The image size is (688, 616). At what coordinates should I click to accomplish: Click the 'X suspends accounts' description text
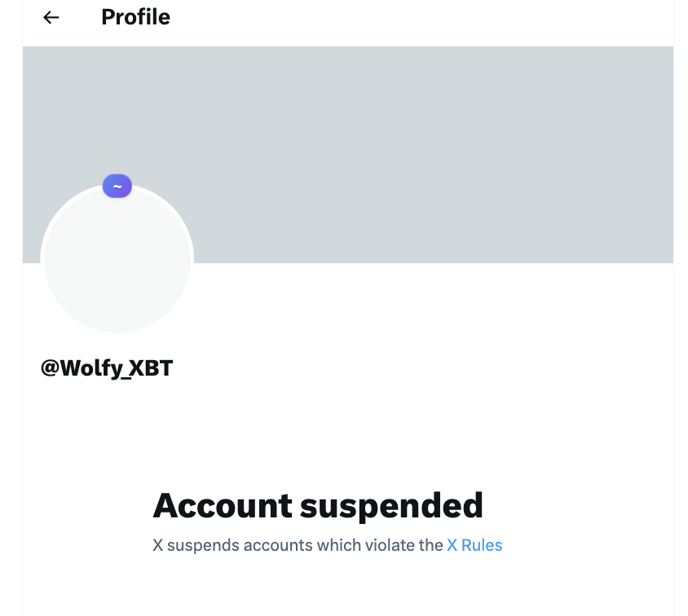tap(328, 545)
